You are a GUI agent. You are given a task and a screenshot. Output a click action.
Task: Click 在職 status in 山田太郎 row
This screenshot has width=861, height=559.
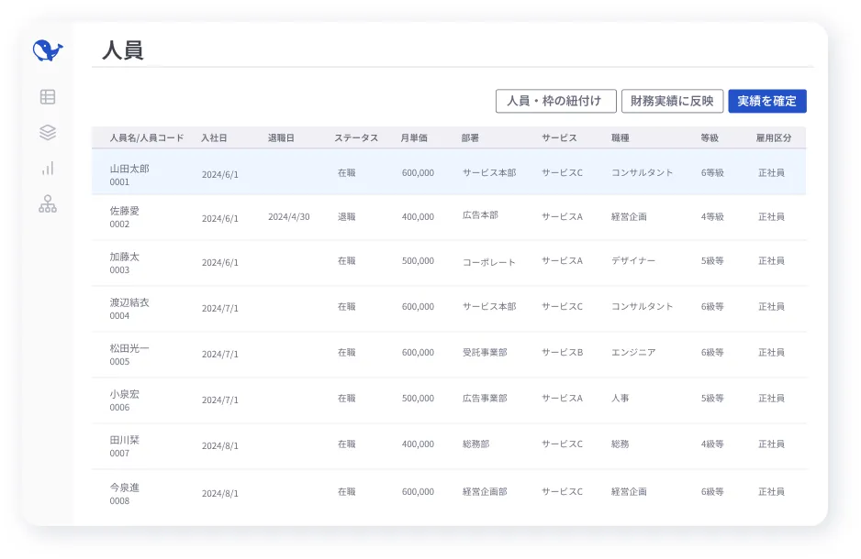click(x=346, y=172)
